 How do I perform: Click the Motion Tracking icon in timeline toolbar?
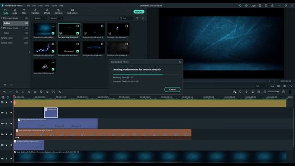(53, 92)
